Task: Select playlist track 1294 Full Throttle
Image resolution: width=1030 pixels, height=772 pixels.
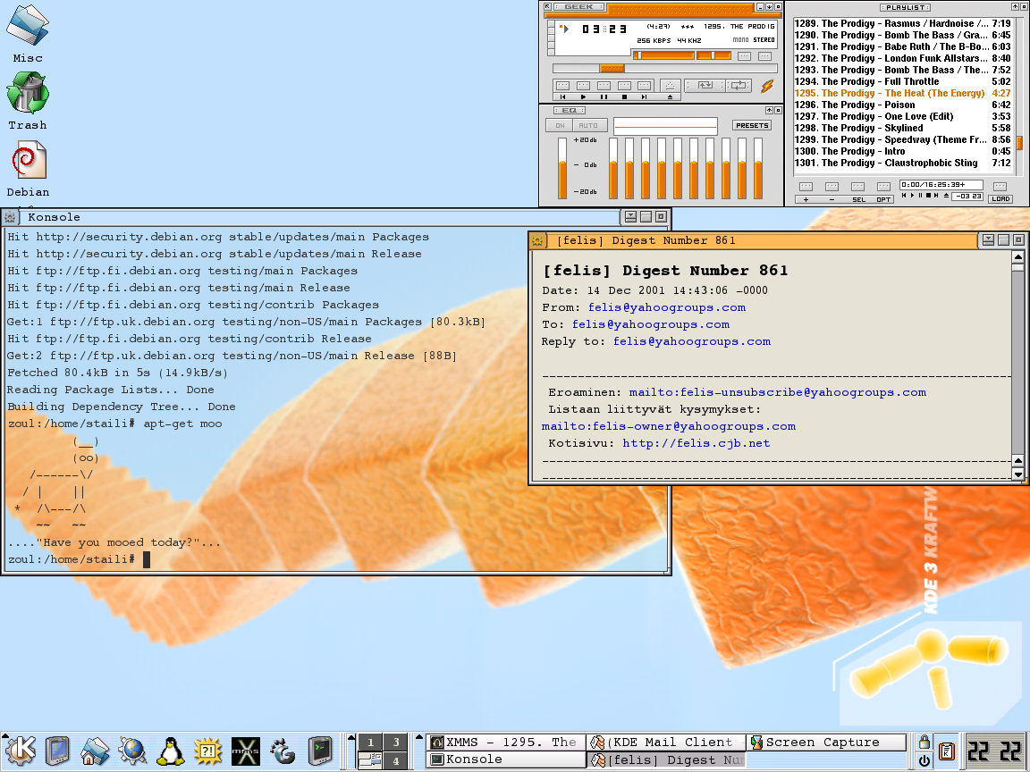Action: [x=902, y=81]
